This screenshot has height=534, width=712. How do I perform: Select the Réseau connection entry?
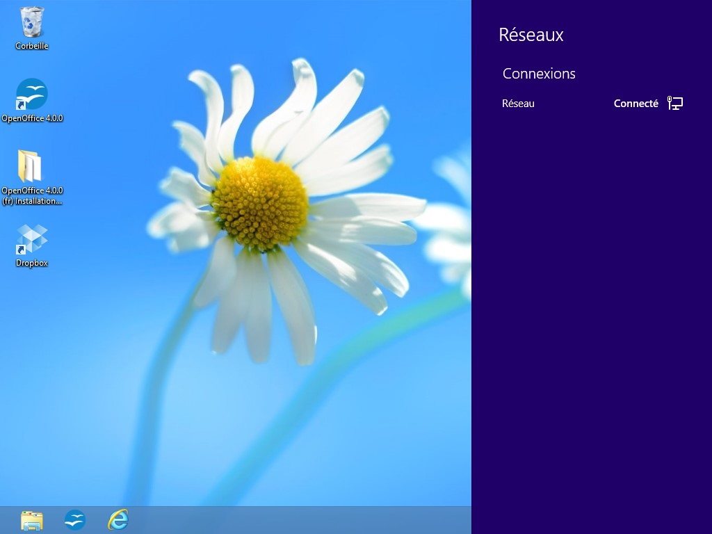click(592, 104)
